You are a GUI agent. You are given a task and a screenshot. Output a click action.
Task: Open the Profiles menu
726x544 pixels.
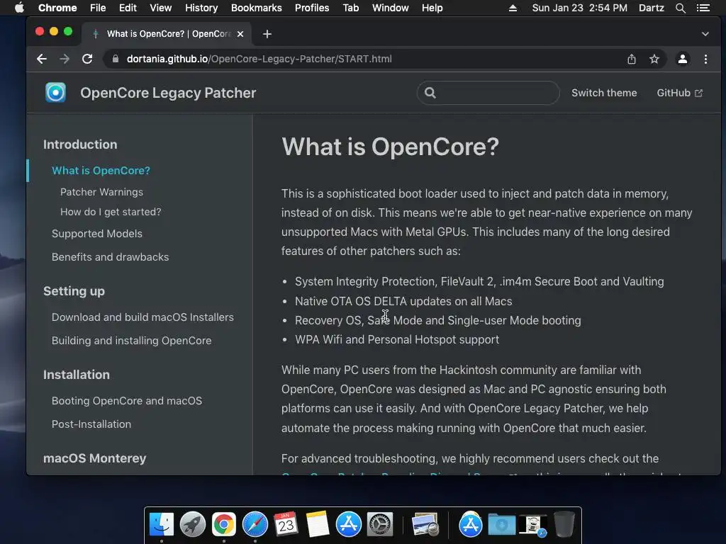pyautogui.click(x=312, y=8)
